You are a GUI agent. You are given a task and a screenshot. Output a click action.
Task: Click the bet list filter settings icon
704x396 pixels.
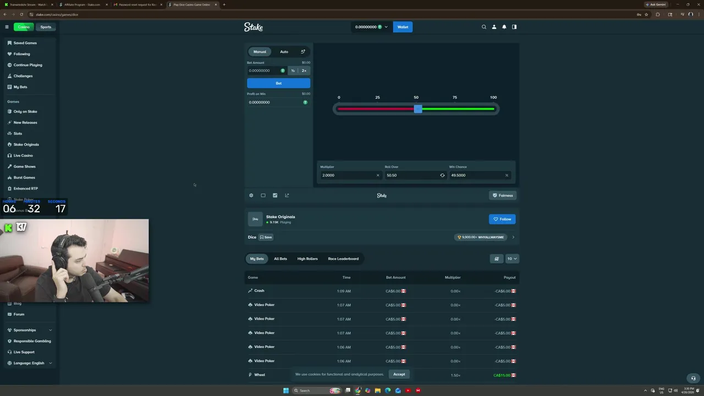click(497, 258)
